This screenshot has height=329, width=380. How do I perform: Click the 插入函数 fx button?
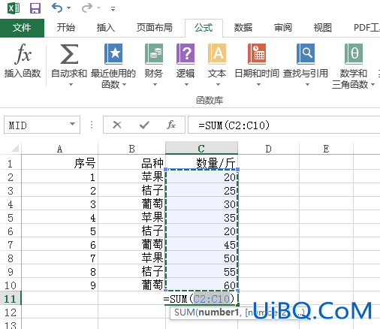pyautogui.click(x=23, y=61)
